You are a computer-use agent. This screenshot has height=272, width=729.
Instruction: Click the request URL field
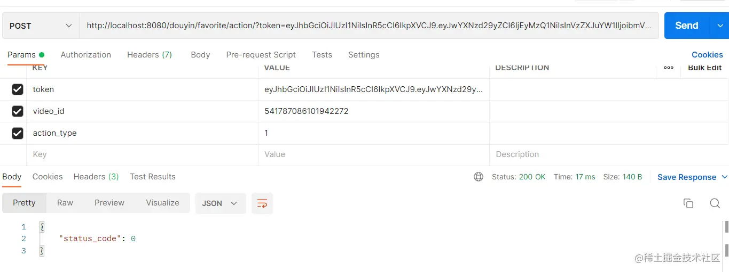(x=369, y=26)
